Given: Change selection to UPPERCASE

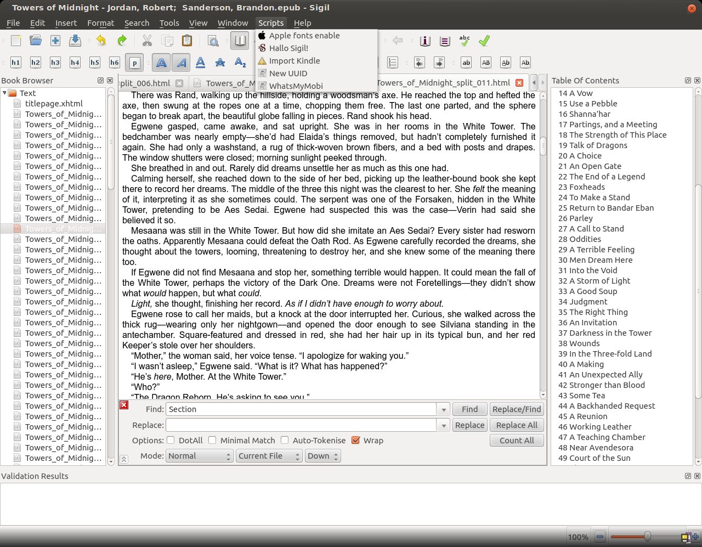Looking at the screenshot, I should tap(486, 63).
